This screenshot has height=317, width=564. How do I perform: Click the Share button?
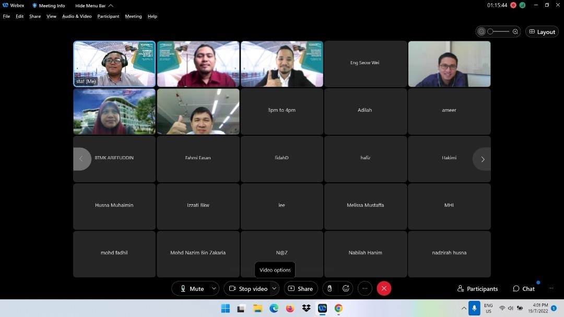301,289
